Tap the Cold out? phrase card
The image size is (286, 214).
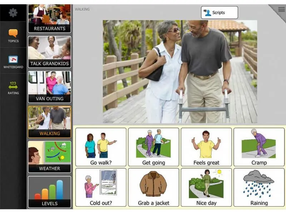pos(101,187)
